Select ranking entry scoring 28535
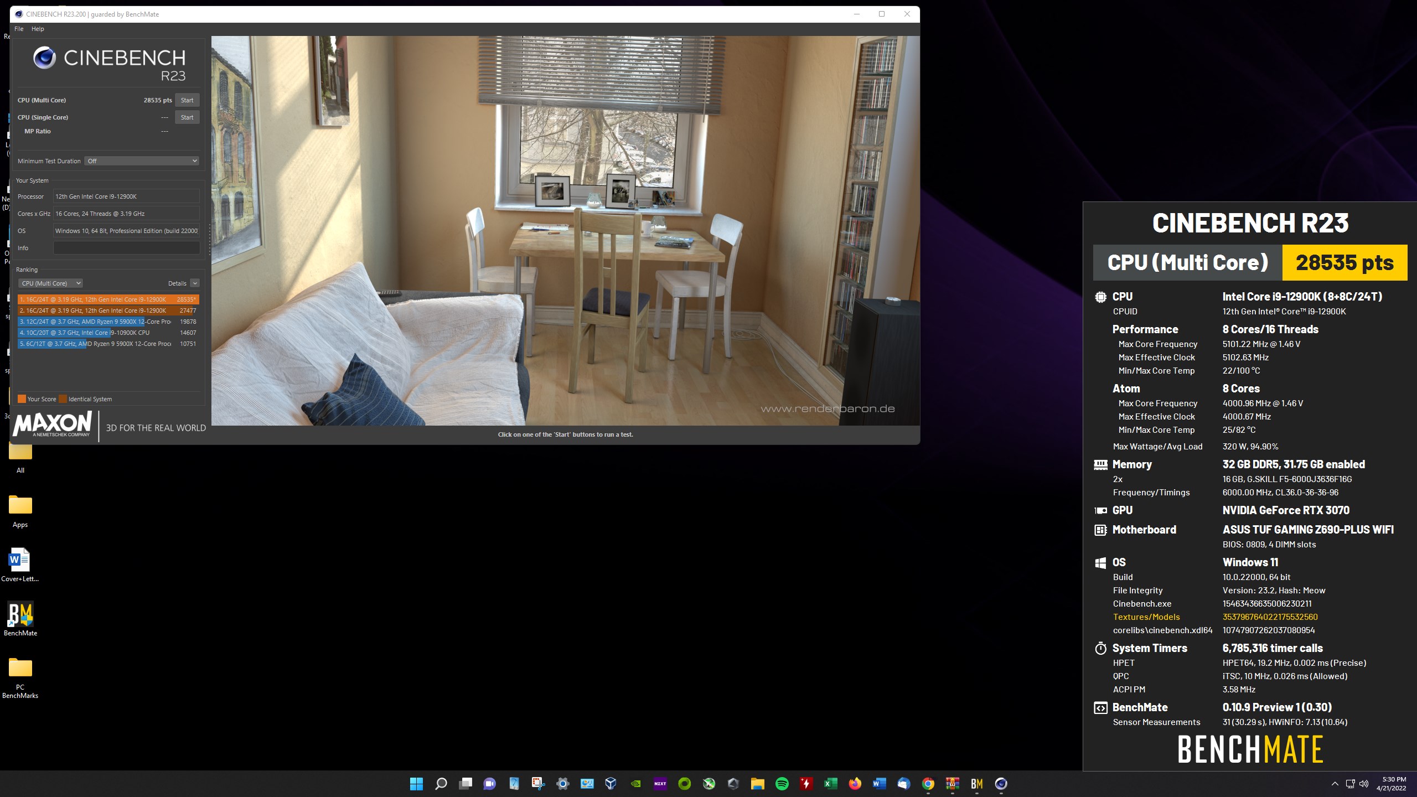Viewport: 1417px width, 797px height. 108,299
